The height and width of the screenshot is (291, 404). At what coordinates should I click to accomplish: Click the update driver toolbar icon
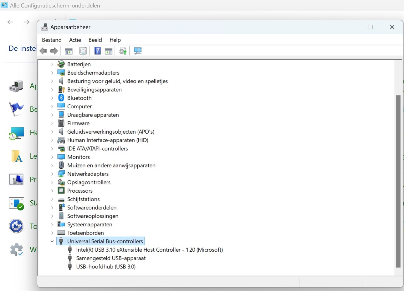[x=123, y=51]
